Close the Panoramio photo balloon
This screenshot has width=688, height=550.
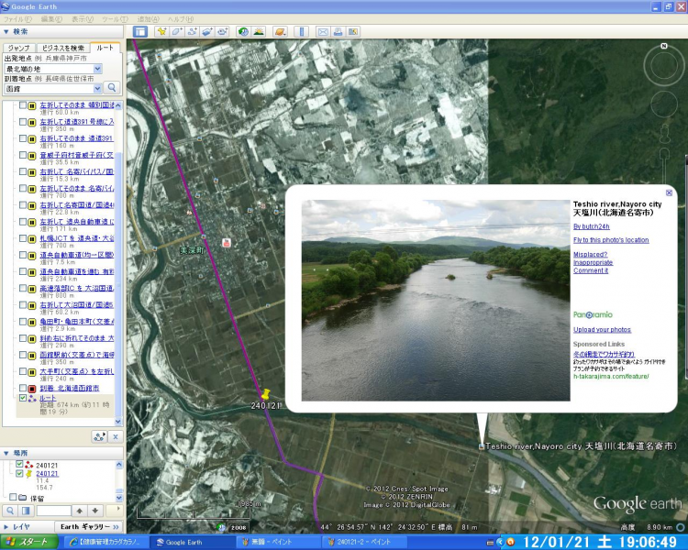[x=669, y=192]
